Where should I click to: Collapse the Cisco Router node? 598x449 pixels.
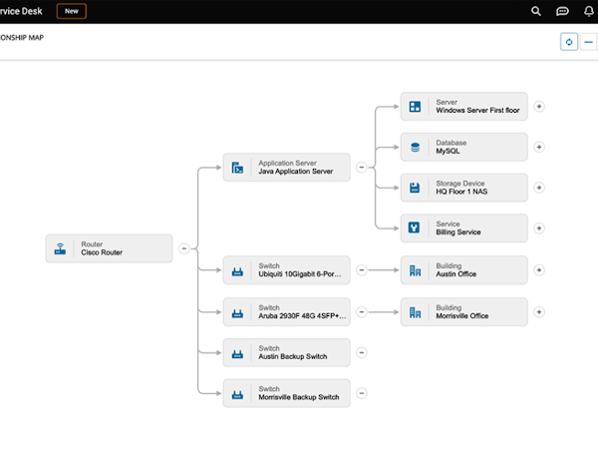[x=183, y=248]
